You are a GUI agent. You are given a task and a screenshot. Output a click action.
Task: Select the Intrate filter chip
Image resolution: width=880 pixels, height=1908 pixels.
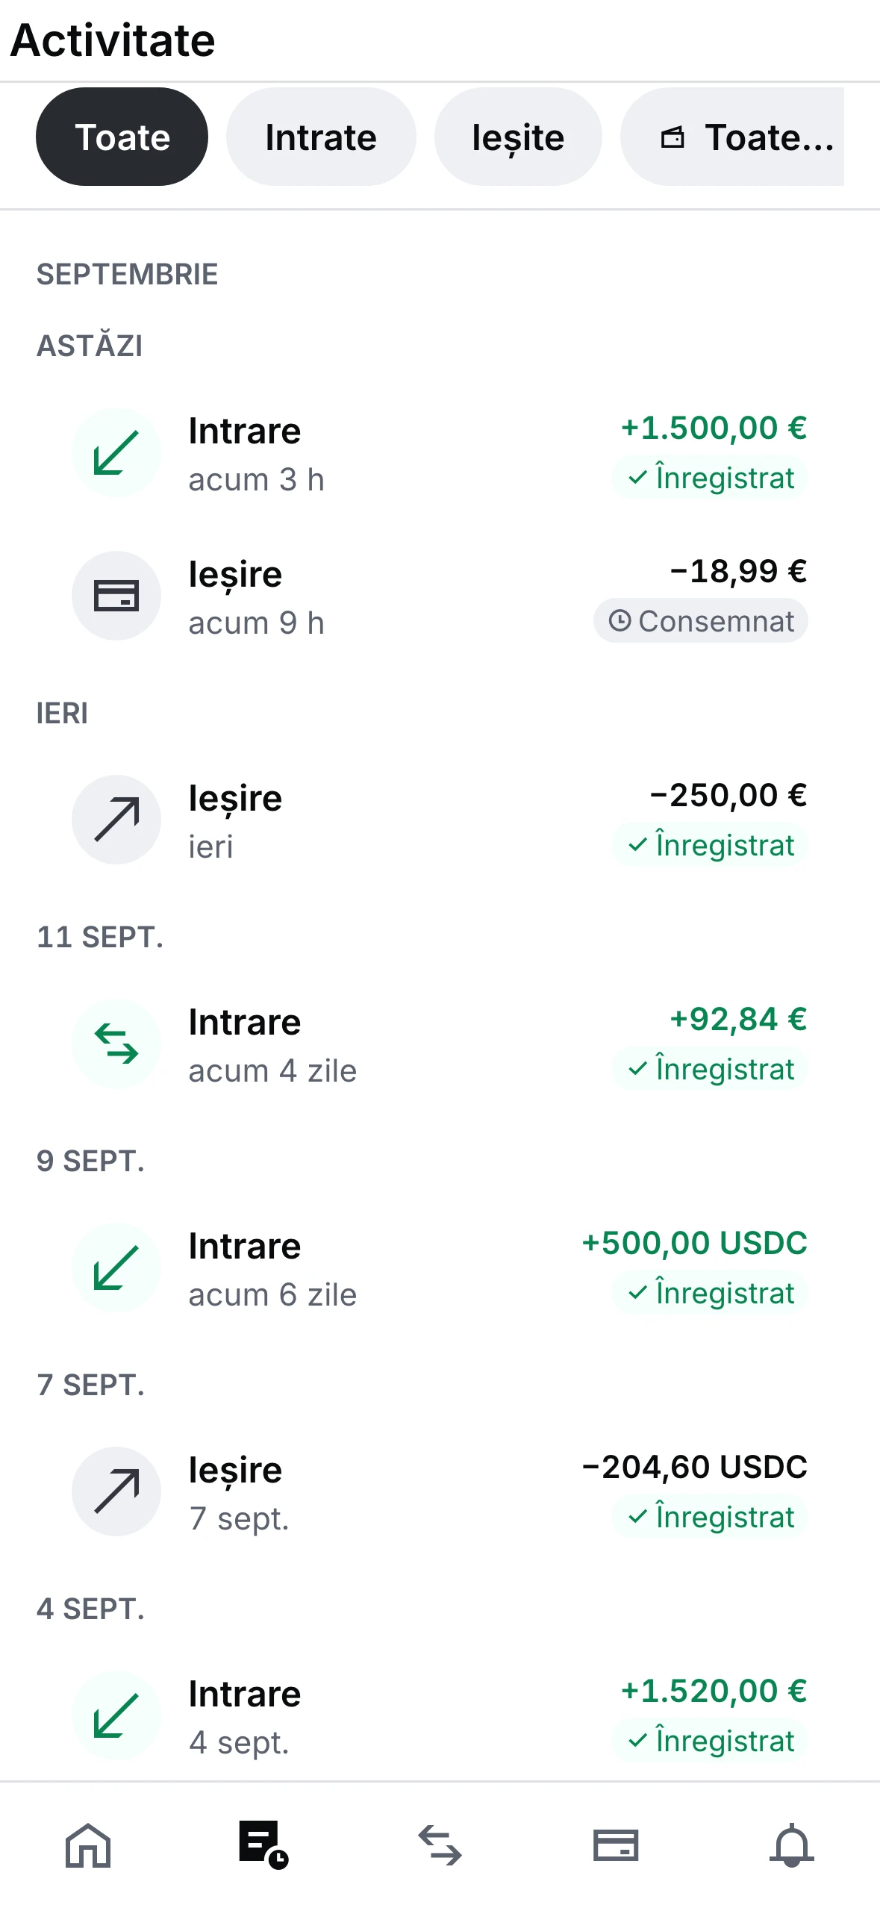(x=321, y=137)
